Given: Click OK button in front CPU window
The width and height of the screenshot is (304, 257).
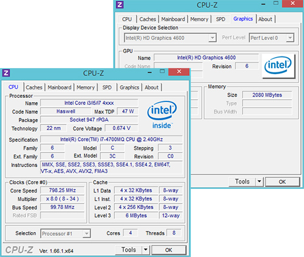Looking at the screenshot, I should [168, 250].
